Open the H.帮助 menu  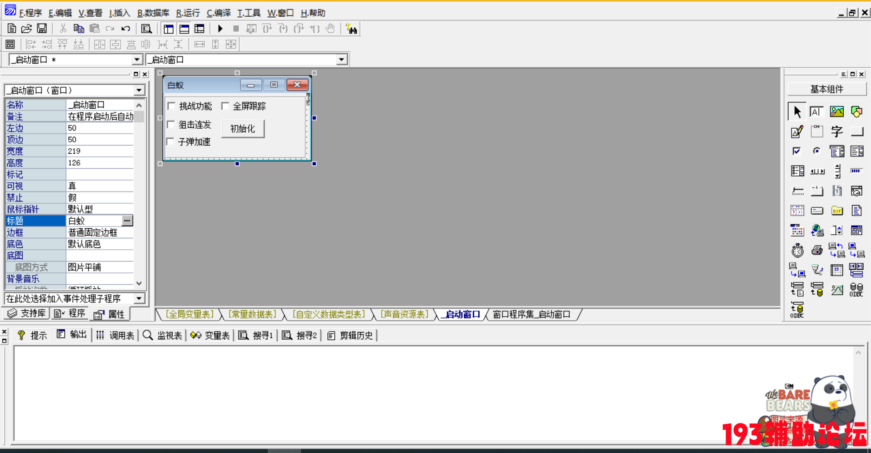pos(313,13)
